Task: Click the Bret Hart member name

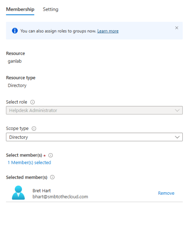Action: click(x=42, y=191)
